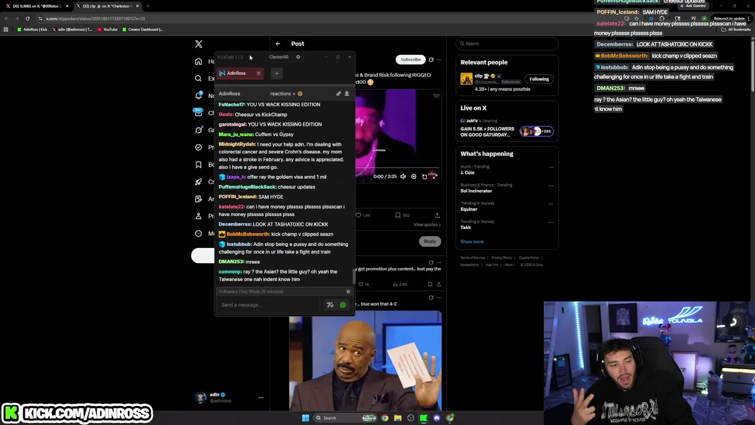Click in the X Search field
The image size is (755, 425).
click(507, 44)
